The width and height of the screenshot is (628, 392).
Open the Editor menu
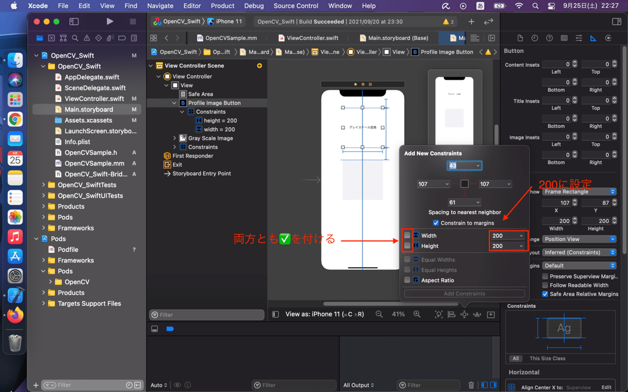192,6
